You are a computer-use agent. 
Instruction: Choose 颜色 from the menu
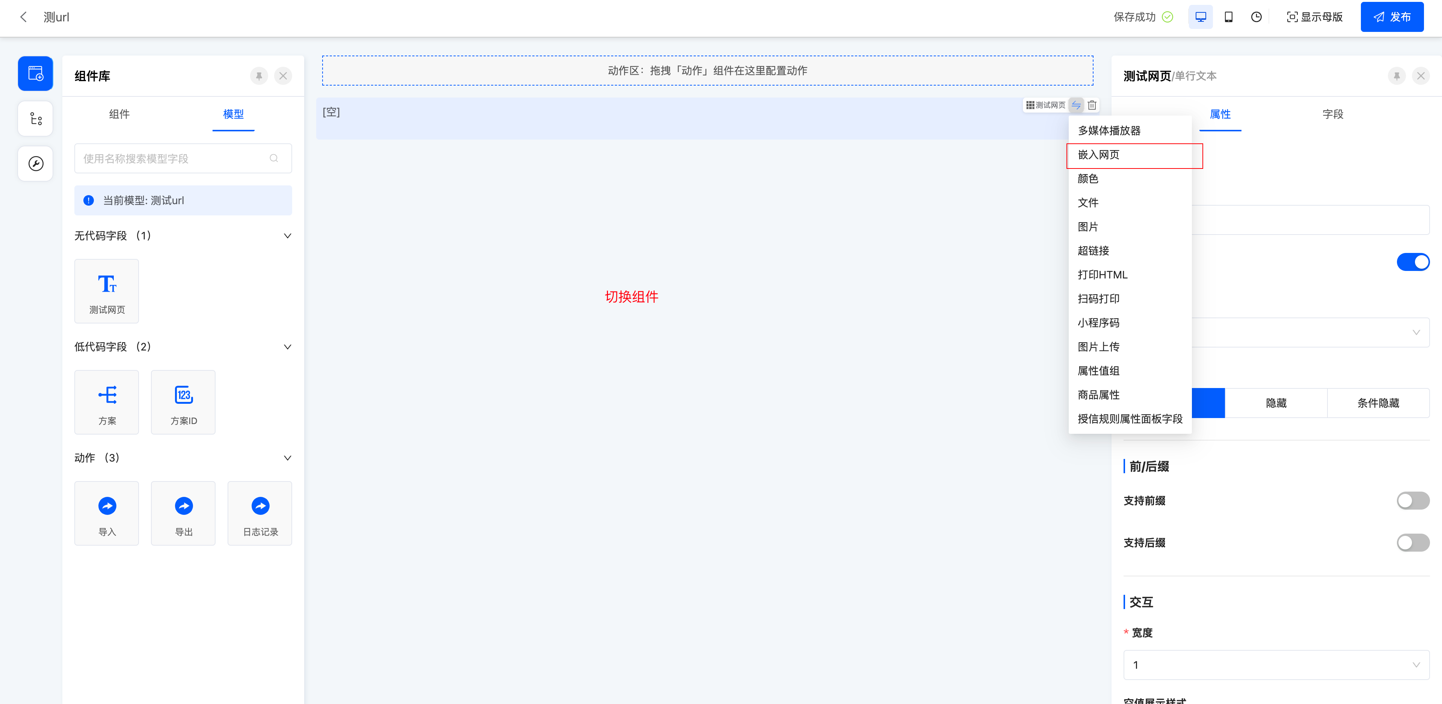1130,179
